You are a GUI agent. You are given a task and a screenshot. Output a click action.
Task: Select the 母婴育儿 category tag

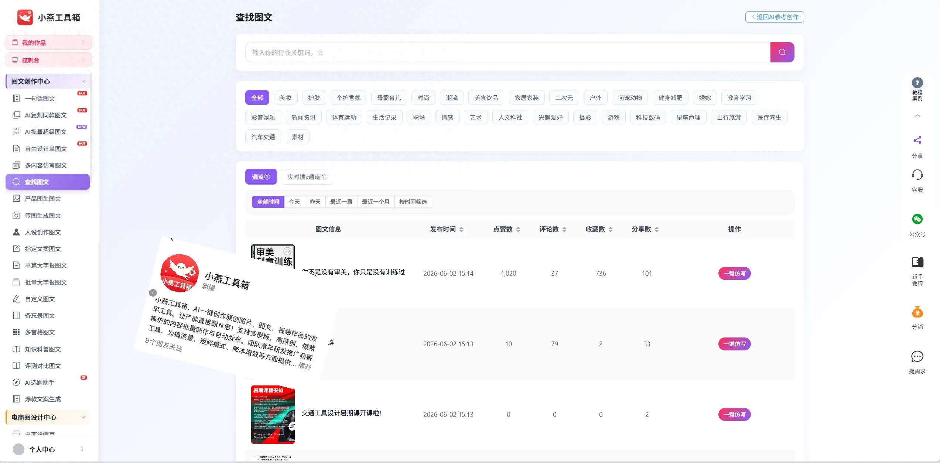[x=389, y=97]
